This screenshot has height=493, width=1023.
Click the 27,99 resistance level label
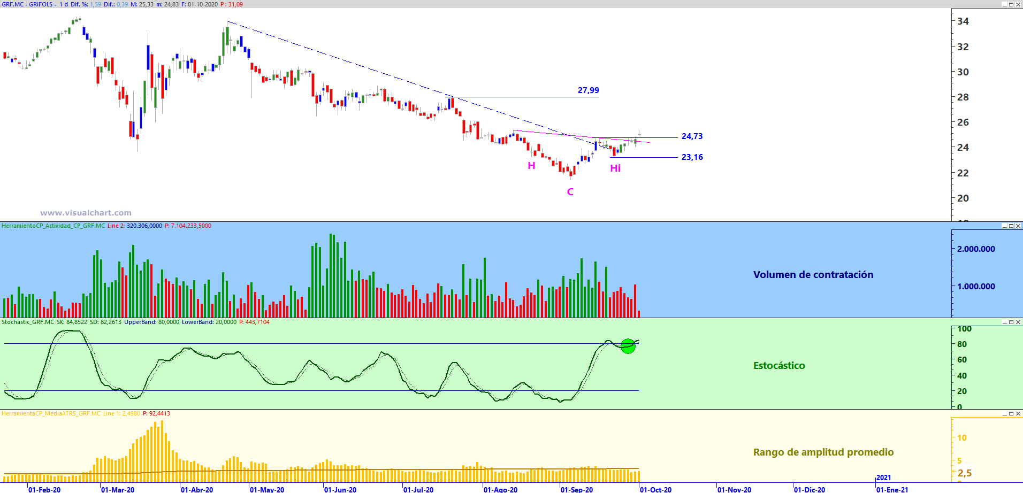point(588,90)
